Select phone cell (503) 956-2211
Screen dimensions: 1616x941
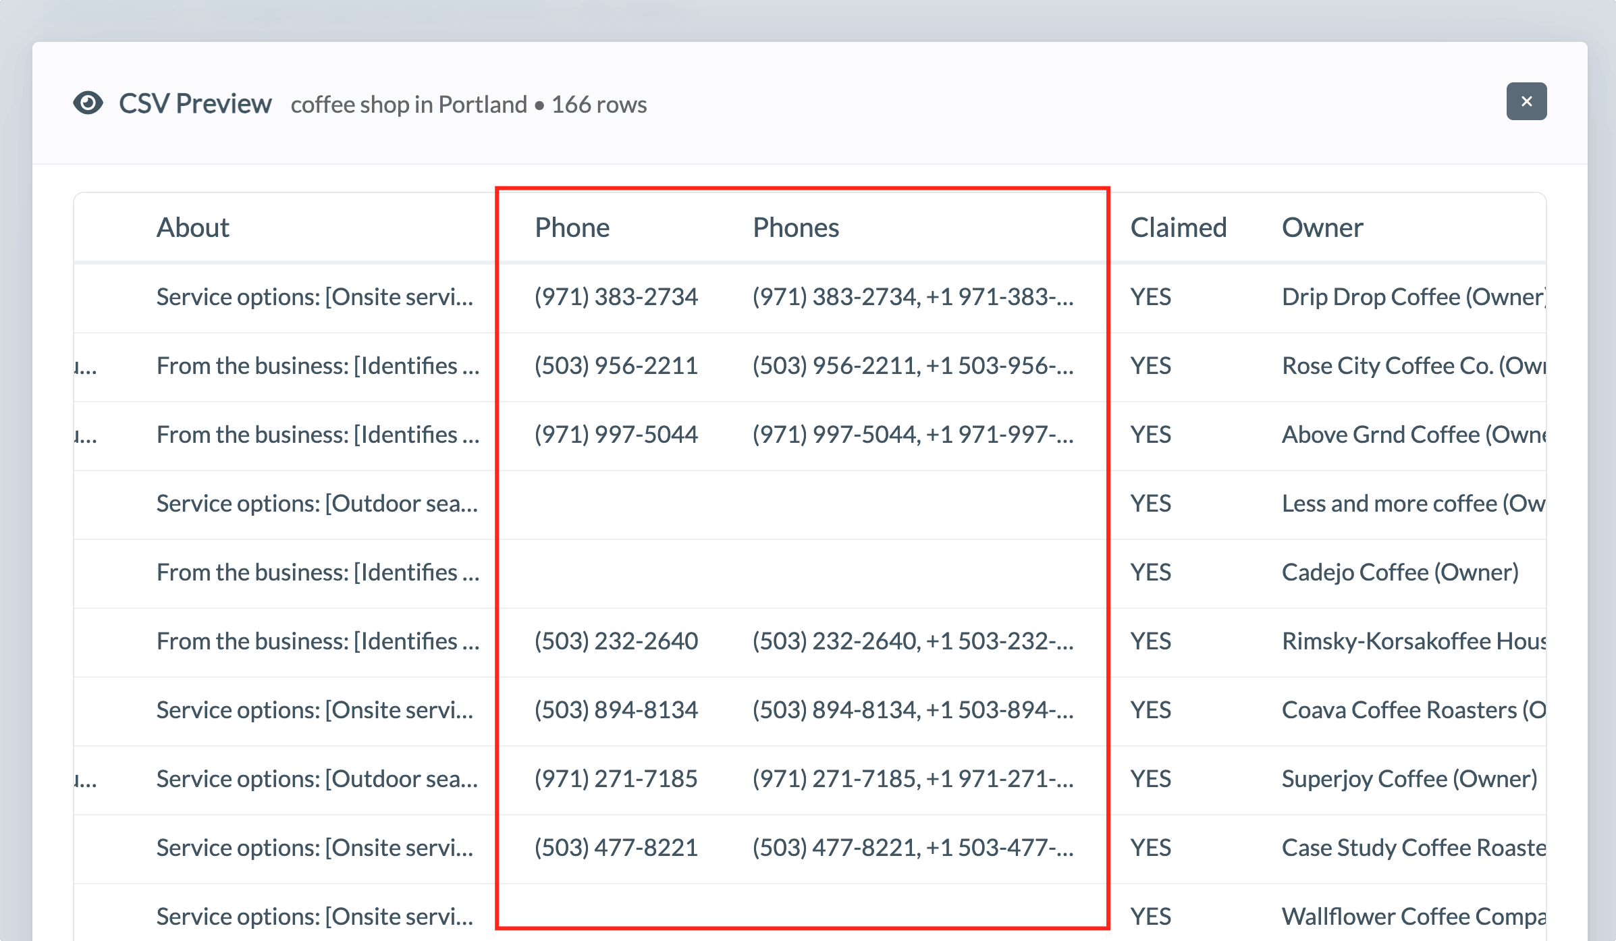(616, 366)
